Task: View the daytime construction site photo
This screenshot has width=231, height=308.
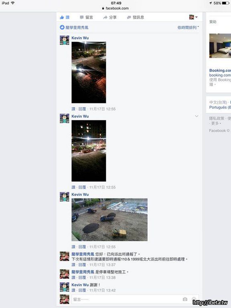Action: click(109, 220)
